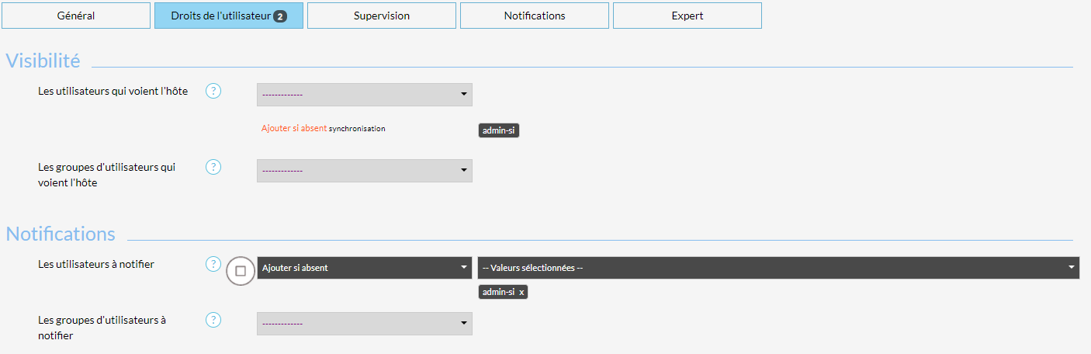Switch to the Général tab
Image resolution: width=1091 pixels, height=354 pixels.
coord(76,16)
